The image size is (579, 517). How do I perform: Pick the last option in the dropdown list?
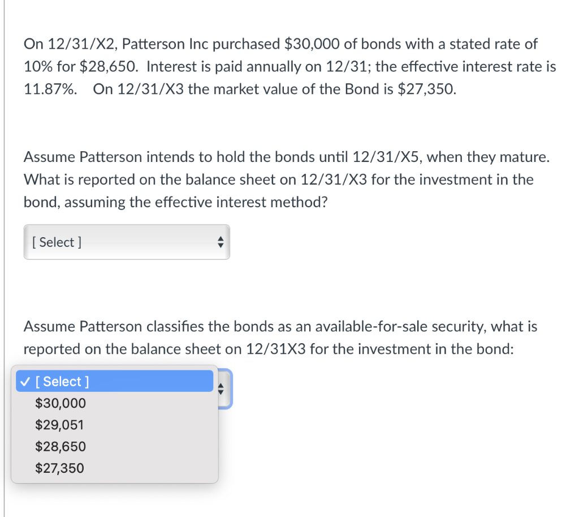click(59, 468)
